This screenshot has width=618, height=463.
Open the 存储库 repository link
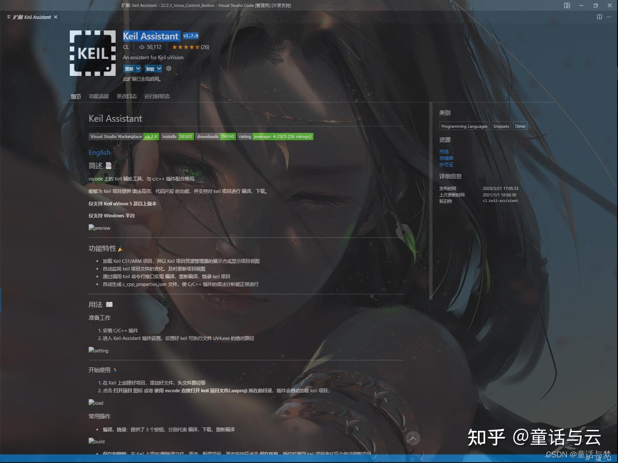click(x=447, y=158)
